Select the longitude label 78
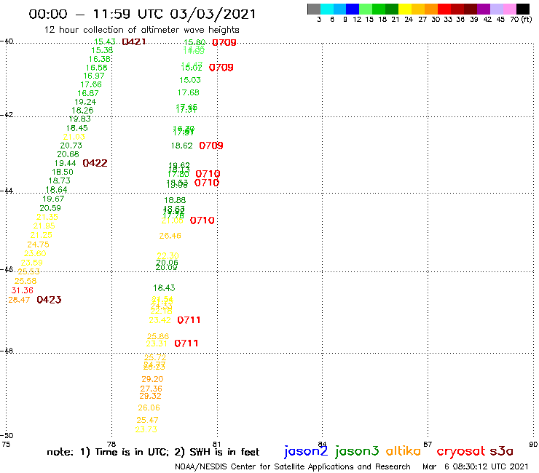This screenshot has height=473, width=539. (x=111, y=444)
